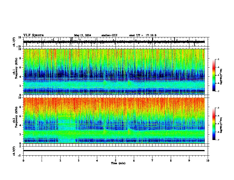This screenshot has height=180, width=234.
Task: Click the "8" kHz tick of ch.2 spectrogram
Action: coord(20,107)
